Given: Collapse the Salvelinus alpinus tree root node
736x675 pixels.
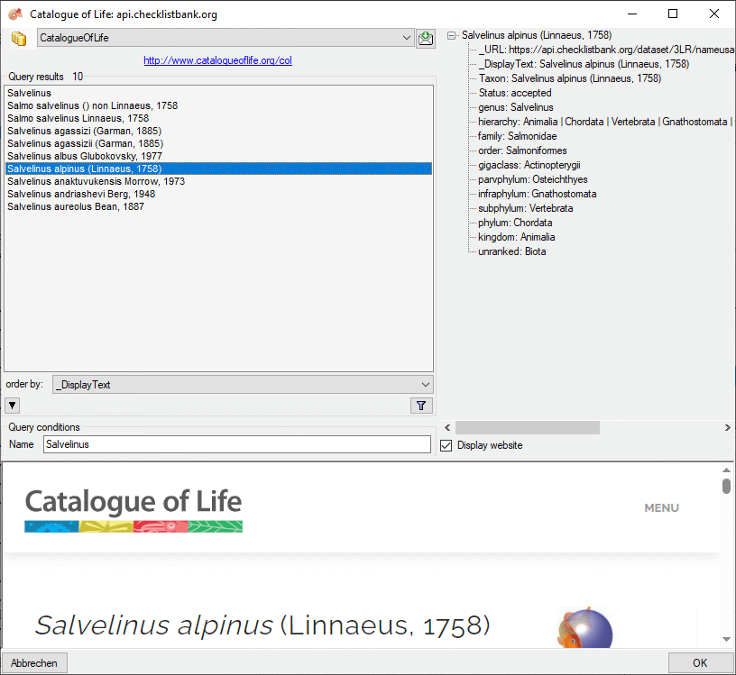Looking at the screenshot, I should tap(452, 35).
